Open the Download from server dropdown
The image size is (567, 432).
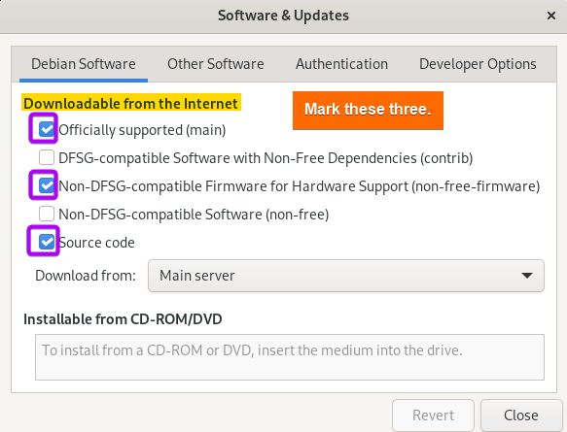point(345,276)
